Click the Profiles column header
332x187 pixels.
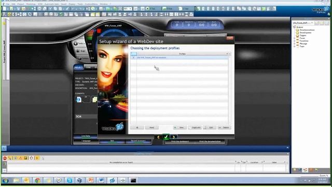182,54
